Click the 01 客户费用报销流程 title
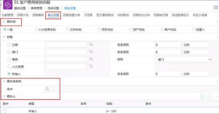The height and width of the screenshot is (114, 219). (32, 3)
